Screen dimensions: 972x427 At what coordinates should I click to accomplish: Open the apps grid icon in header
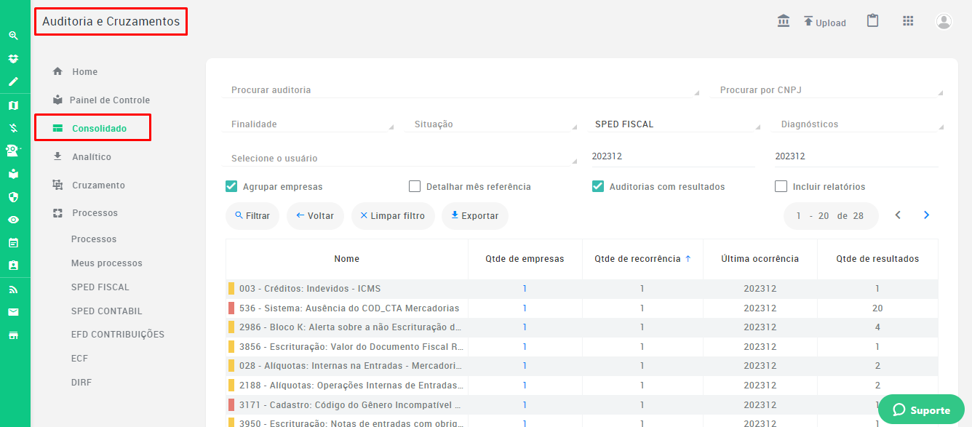(908, 21)
